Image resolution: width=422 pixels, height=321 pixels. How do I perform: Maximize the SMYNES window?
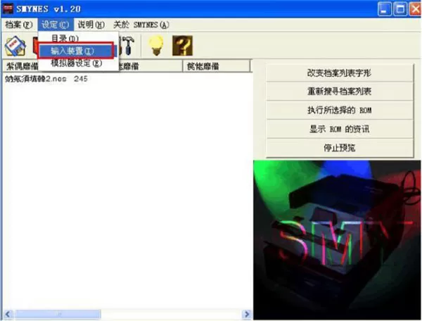400,9
